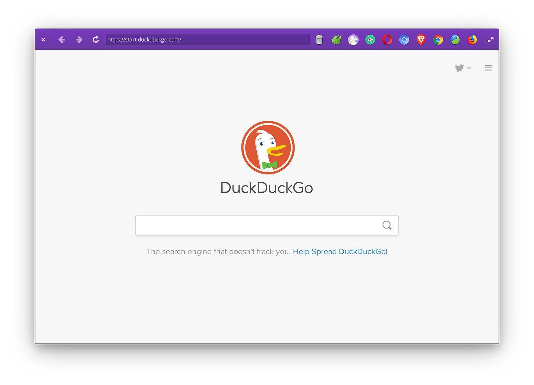Image resolution: width=534 pixels, height=385 pixels.
Task: Click the magnifying glass search button
Action: pyautogui.click(x=387, y=225)
